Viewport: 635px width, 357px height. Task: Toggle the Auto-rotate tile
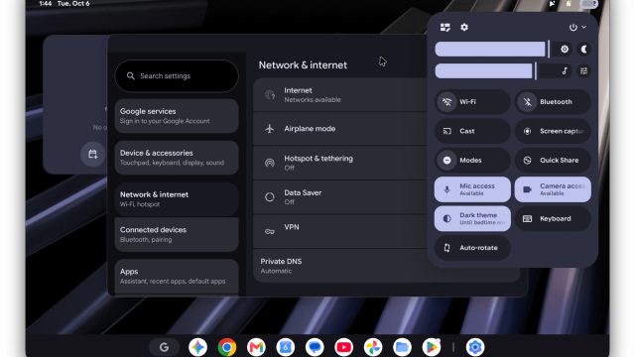[472, 248]
